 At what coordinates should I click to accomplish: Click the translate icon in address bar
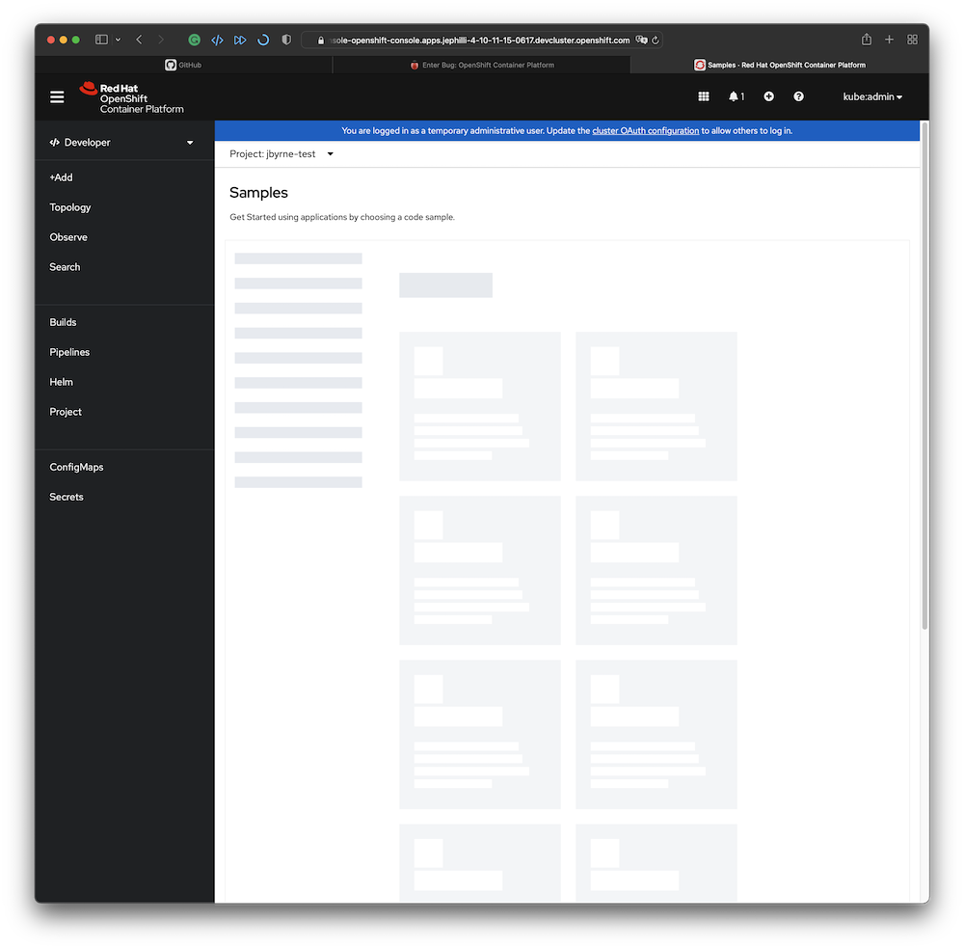[x=641, y=40]
